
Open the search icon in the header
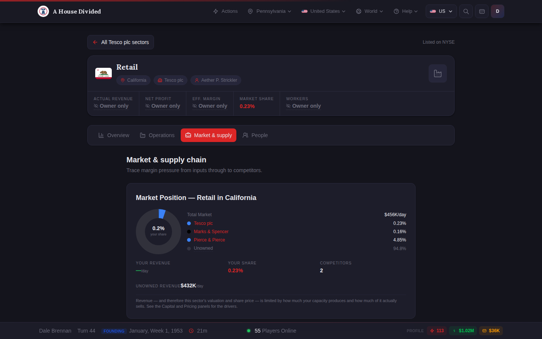click(466, 11)
